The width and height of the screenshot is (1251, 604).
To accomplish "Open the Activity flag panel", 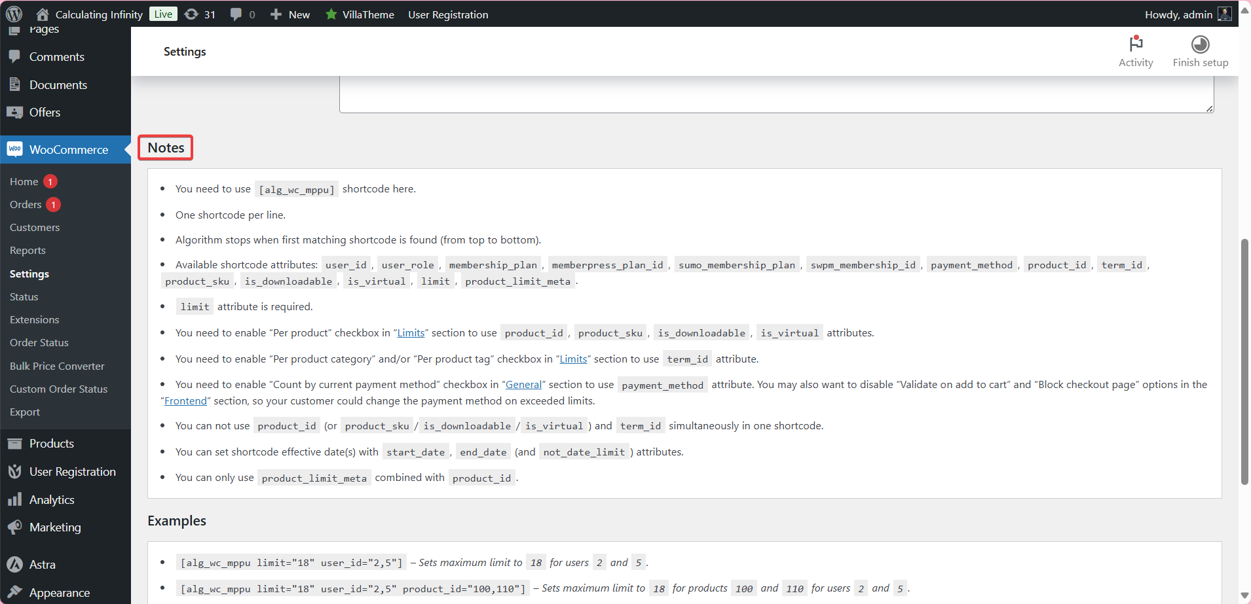I will pos(1136,51).
